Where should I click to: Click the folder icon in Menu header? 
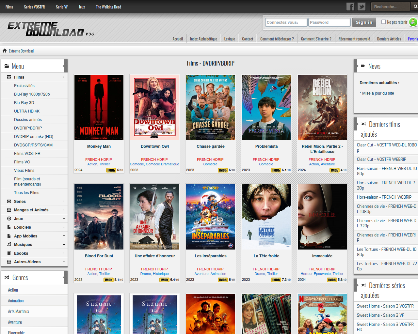click(7, 66)
